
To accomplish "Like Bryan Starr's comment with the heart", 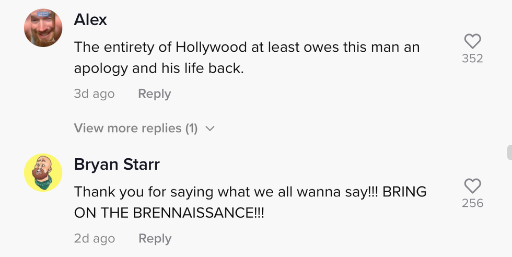I will (x=472, y=186).
